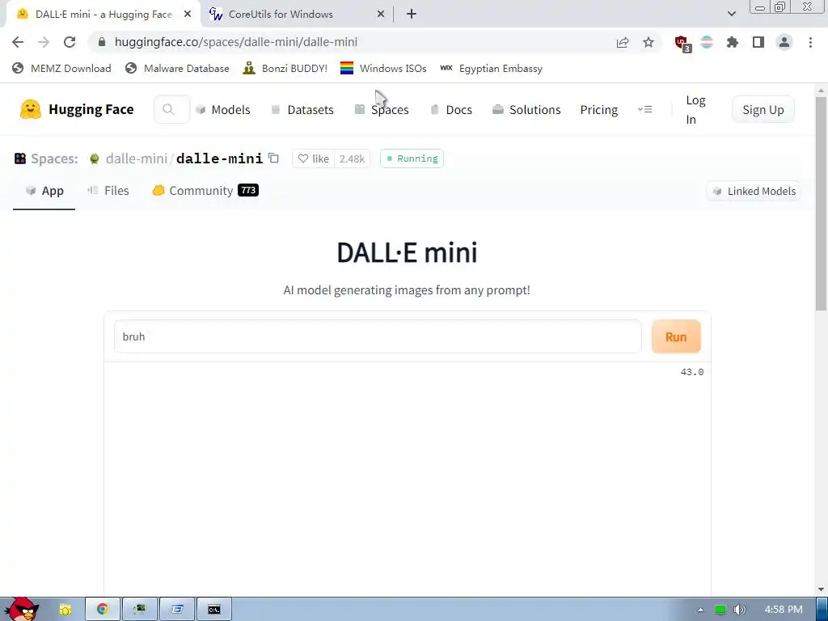Expand the tab search chevron
This screenshot has height=621, width=828.
731,14
